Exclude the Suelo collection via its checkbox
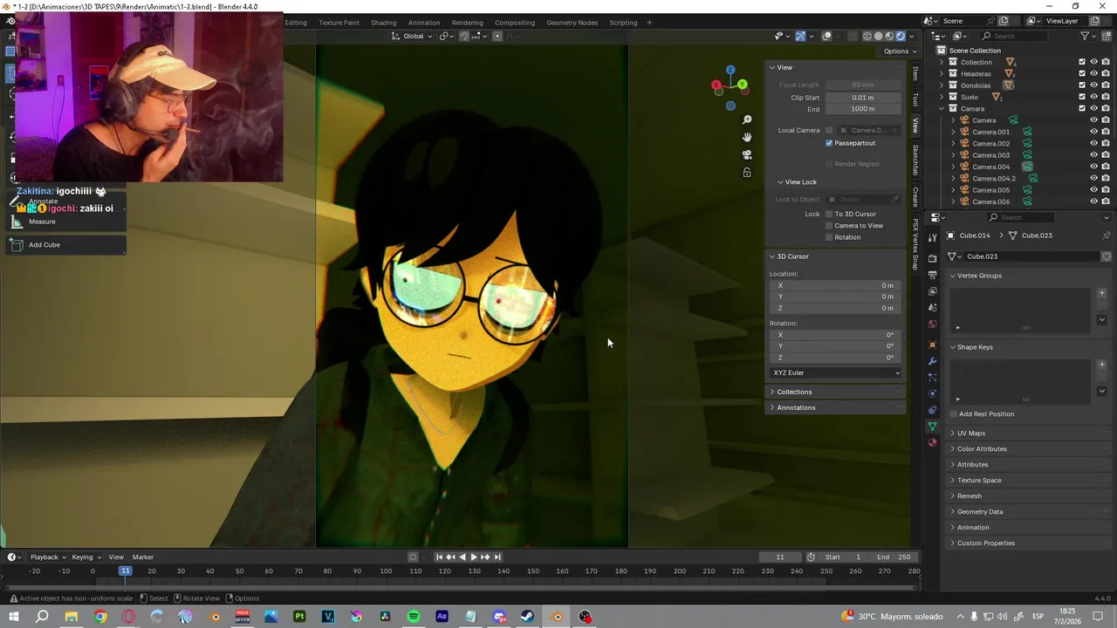The width and height of the screenshot is (1117, 628). pos(1082,97)
